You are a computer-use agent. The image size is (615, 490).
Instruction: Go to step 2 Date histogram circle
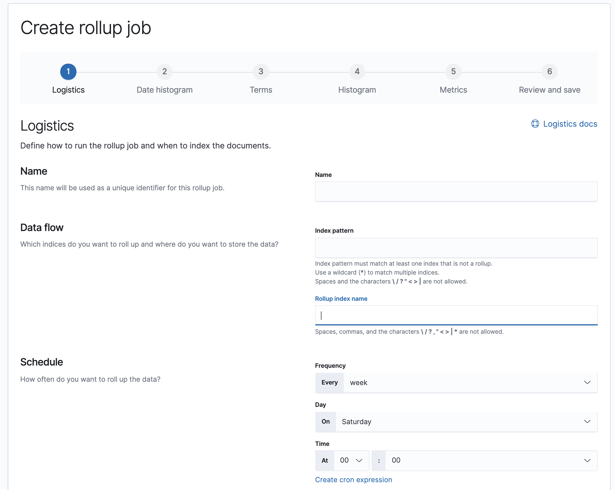coord(165,72)
